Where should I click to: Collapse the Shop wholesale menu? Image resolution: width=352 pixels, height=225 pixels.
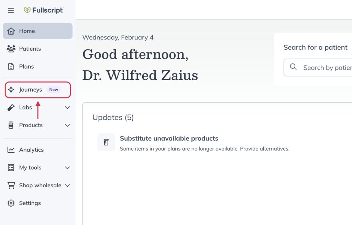(67, 185)
